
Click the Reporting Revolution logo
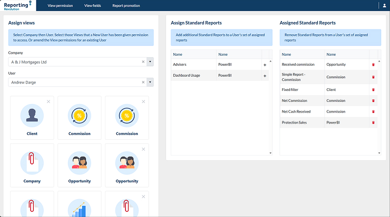[x=18, y=5]
